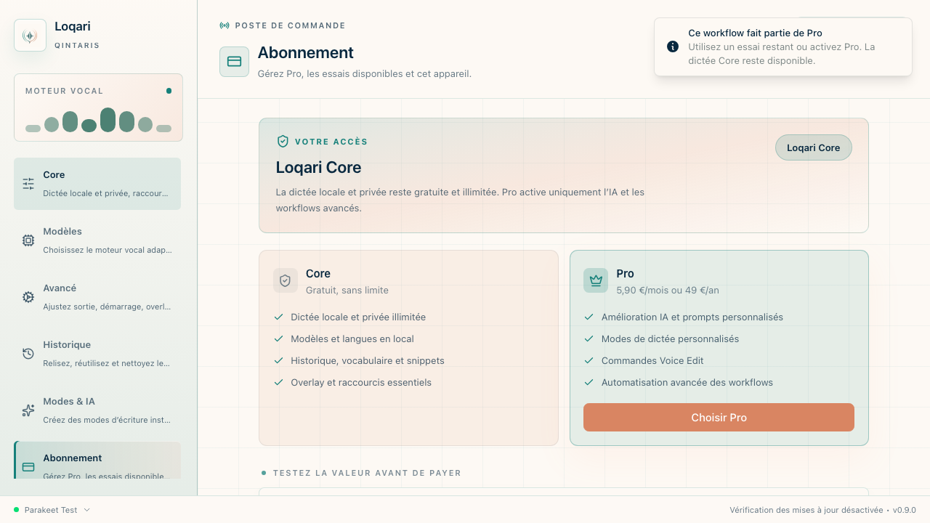Click '5,90 €/mois ou 49 €/an' price text
The width and height of the screenshot is (930, 523).
(x=668, y=291)
